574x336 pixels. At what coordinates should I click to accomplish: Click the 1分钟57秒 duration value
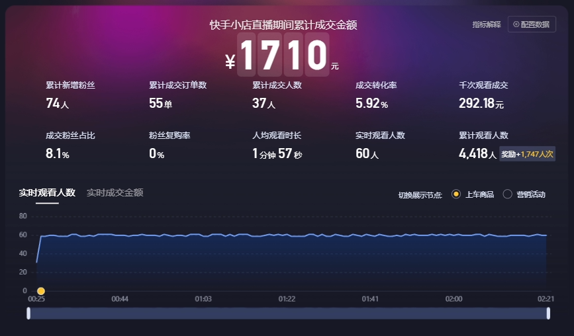(x=277, y=153)
